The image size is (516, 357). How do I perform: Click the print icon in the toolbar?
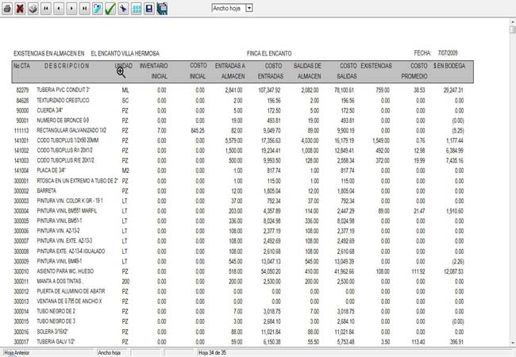7,9
